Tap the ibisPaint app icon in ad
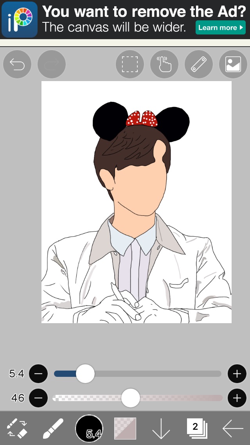 pos(20,20)
